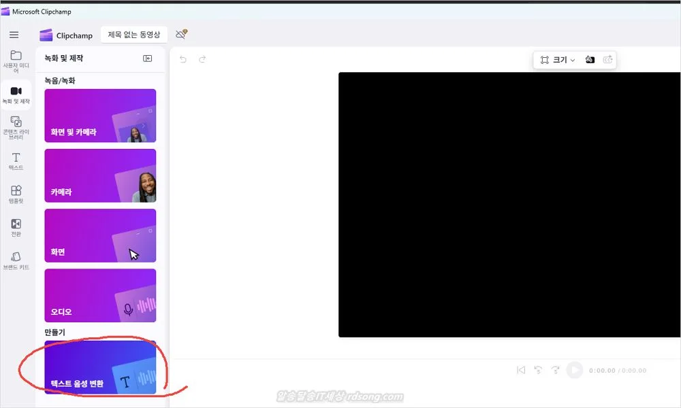Open the 텍스트 (Text) sidebar panel
The image size is (681, 408).
[16, 160]
